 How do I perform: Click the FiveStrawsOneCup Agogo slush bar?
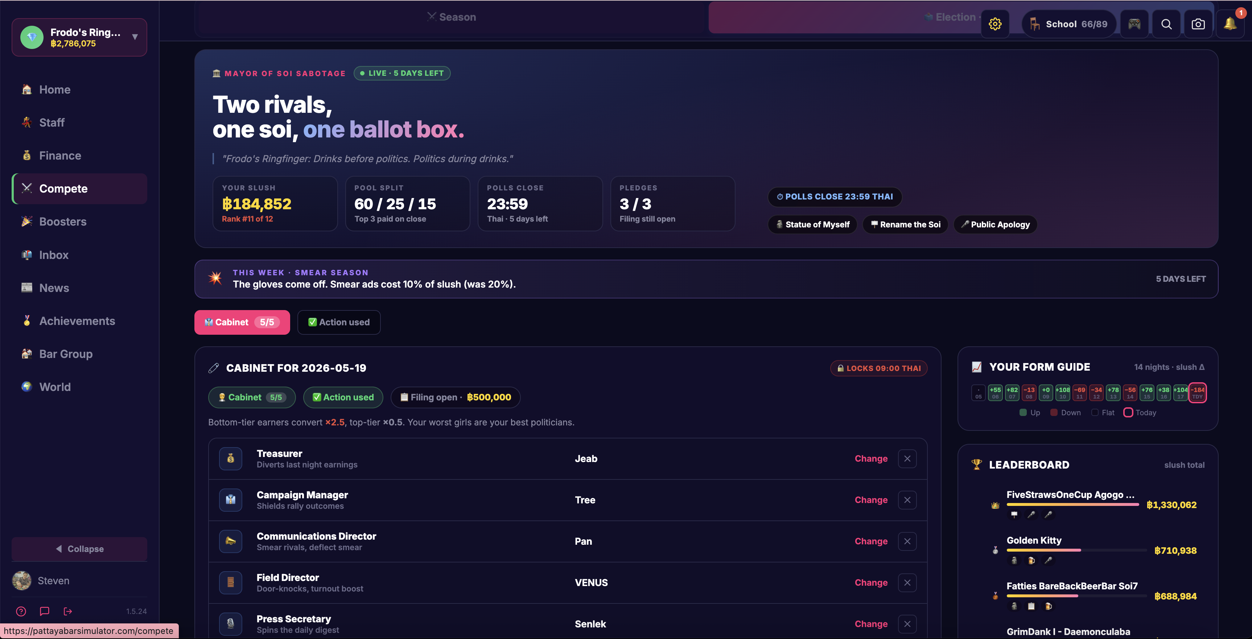1073,504
